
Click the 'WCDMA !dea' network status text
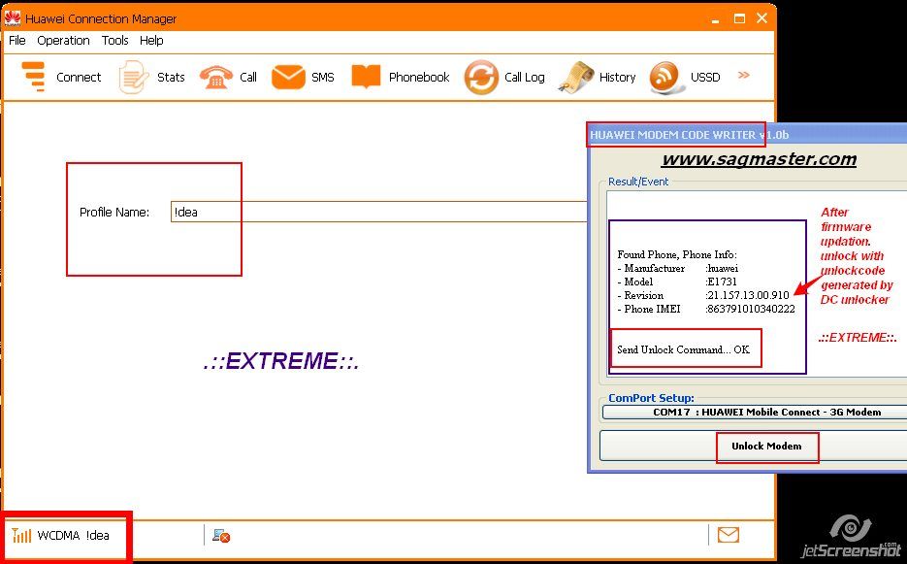click(73, 535)
